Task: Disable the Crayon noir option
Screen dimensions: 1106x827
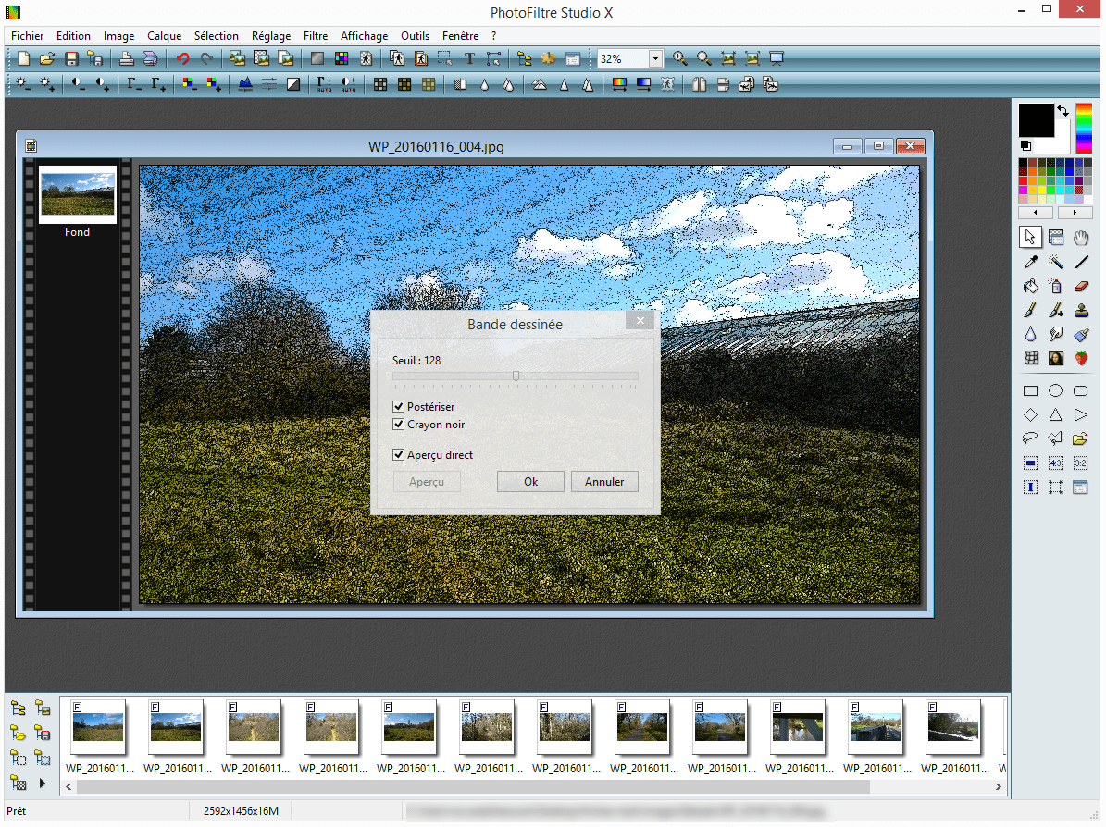Action: (399, 424)
